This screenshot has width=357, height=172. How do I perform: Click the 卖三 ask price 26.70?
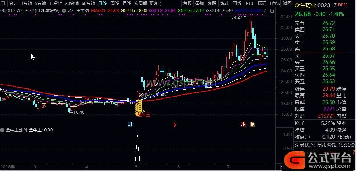pyautogui.click(x=329, y=36)
